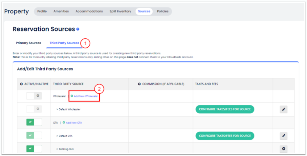Open the Split Inventory tab

120,11
